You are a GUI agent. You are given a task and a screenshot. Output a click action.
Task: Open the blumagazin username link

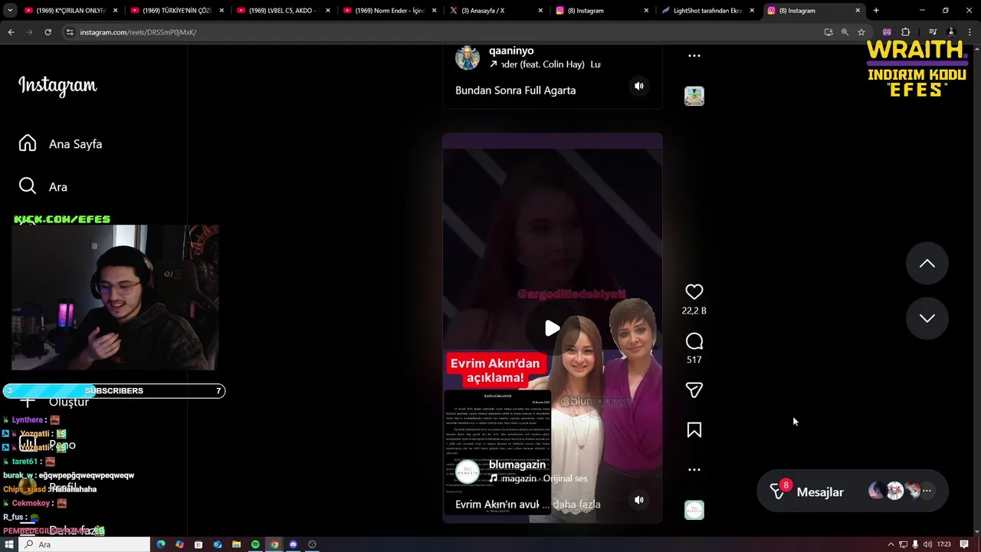(x=517, y=465)
